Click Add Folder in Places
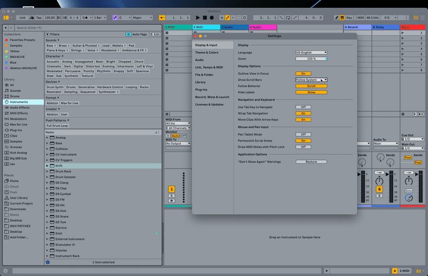428x276 pixels. coord(20,237)
